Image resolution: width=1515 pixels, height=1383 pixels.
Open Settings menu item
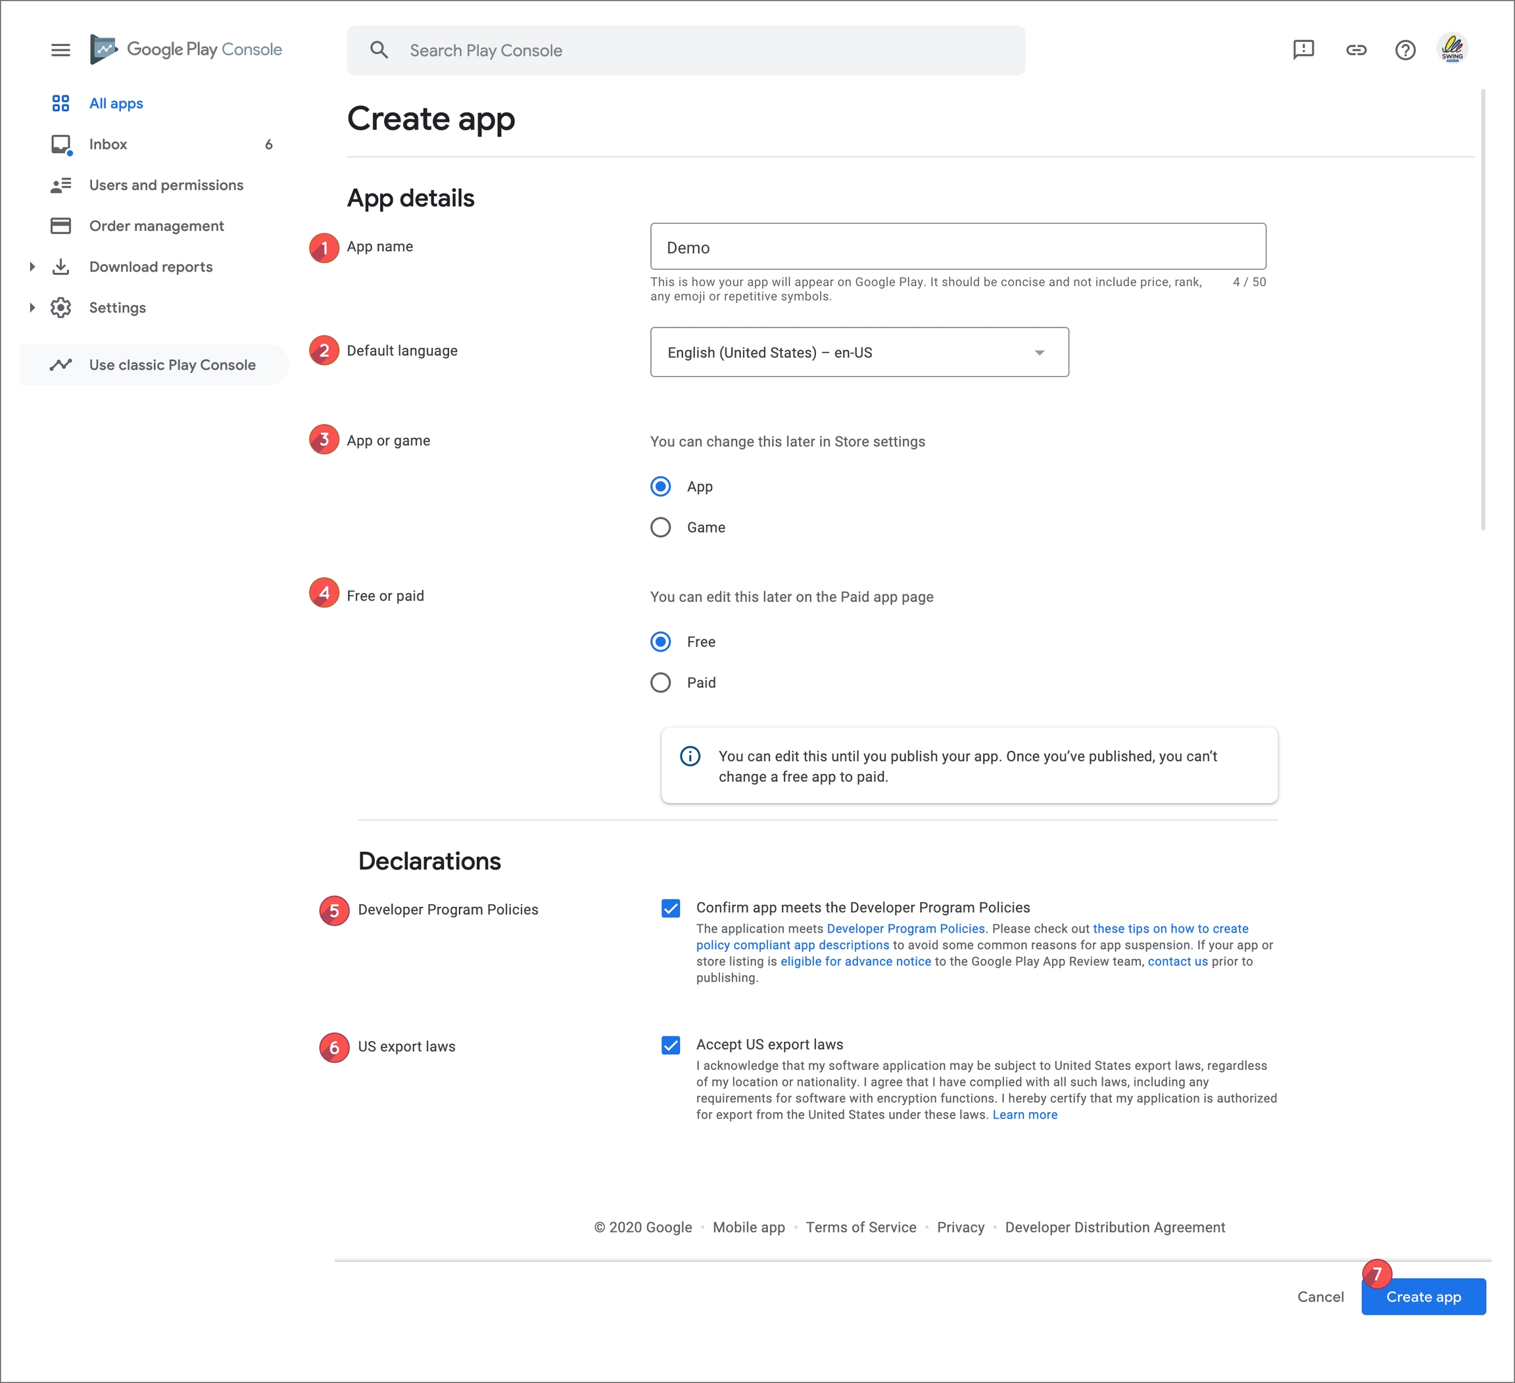point(117,307)
